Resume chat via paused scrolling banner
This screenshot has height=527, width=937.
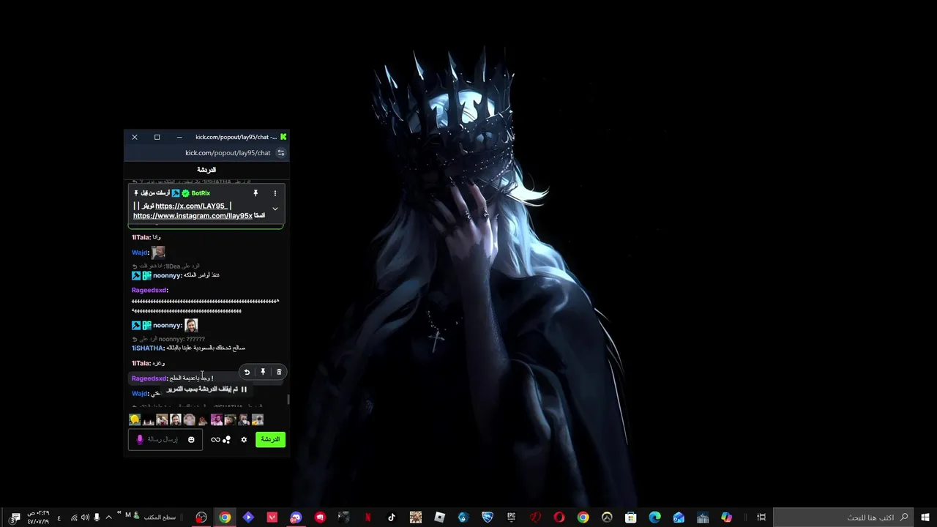pyautogui.click(x=207, y=389)
